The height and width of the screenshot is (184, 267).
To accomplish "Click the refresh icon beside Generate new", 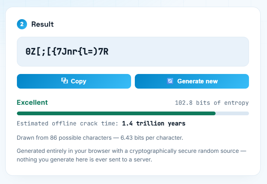I will (170, 81).
